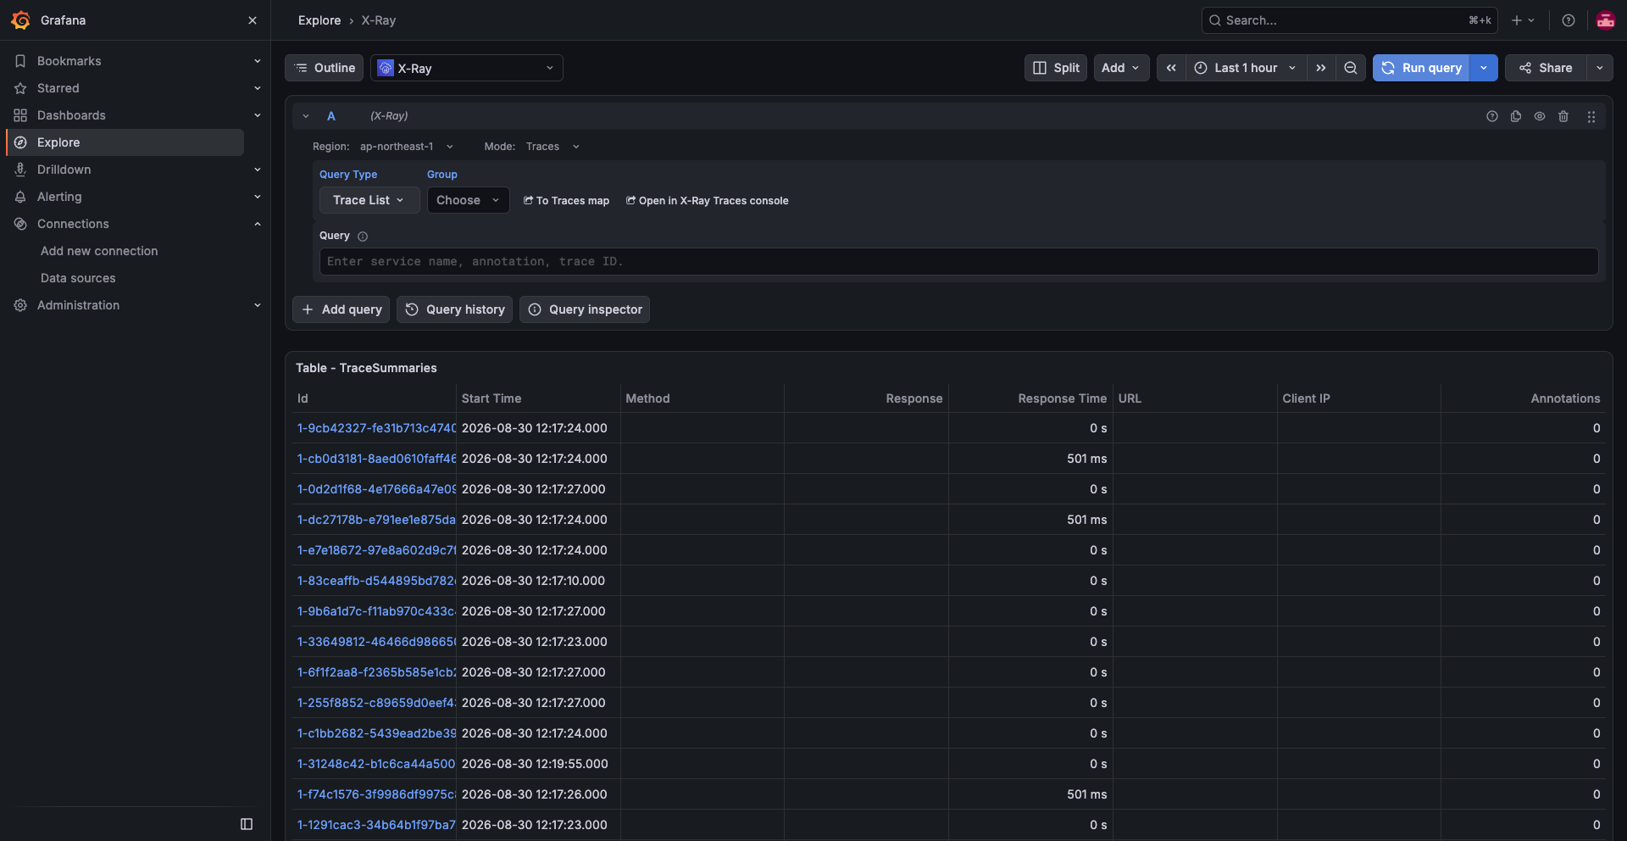Screen dimensions: 1627x841
Task: Open Drilldown in the sidebar
Action: pos(64,170)
